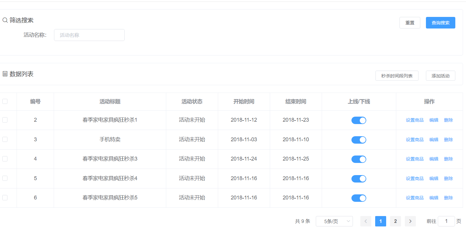466x230 pixels.
Task: Open the 5条/页 page size dropdown
Action: tap(334, 221)
